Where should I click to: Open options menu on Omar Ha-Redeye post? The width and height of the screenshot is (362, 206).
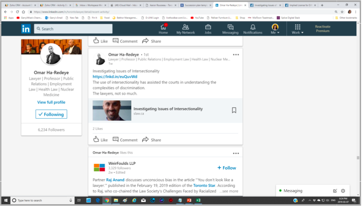236,55
